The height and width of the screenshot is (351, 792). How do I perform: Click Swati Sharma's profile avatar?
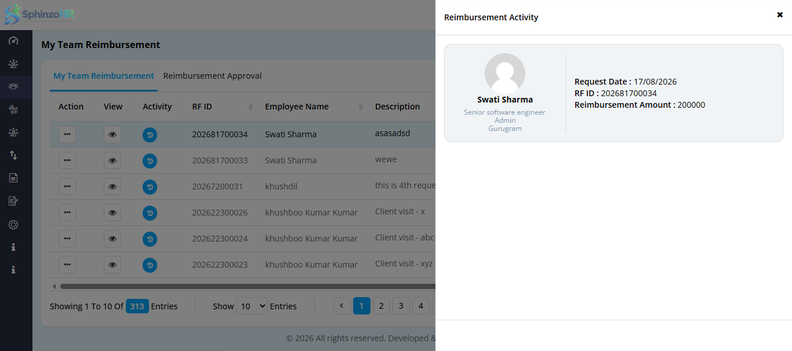click(x=505, y=74)
